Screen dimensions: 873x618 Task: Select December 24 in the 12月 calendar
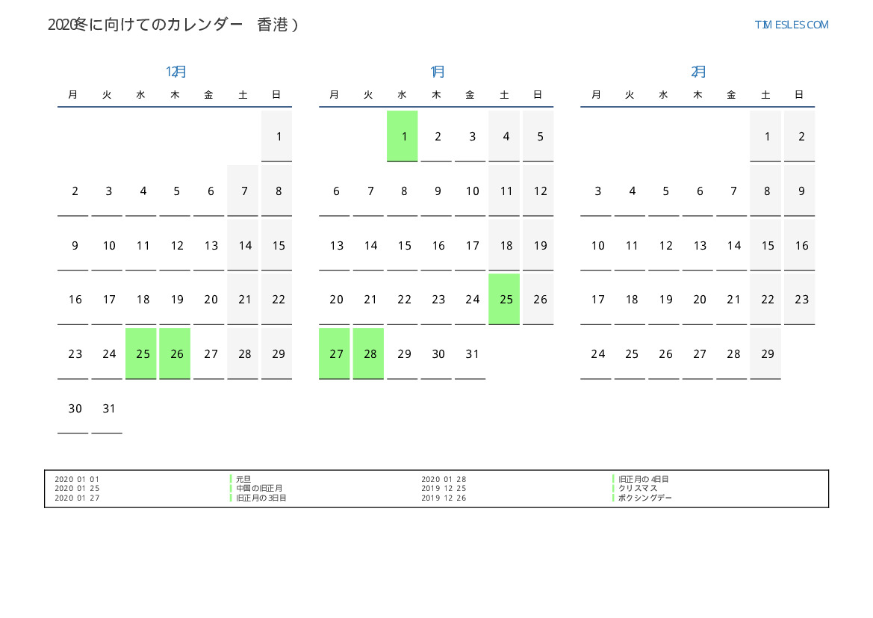coord(107,354)
